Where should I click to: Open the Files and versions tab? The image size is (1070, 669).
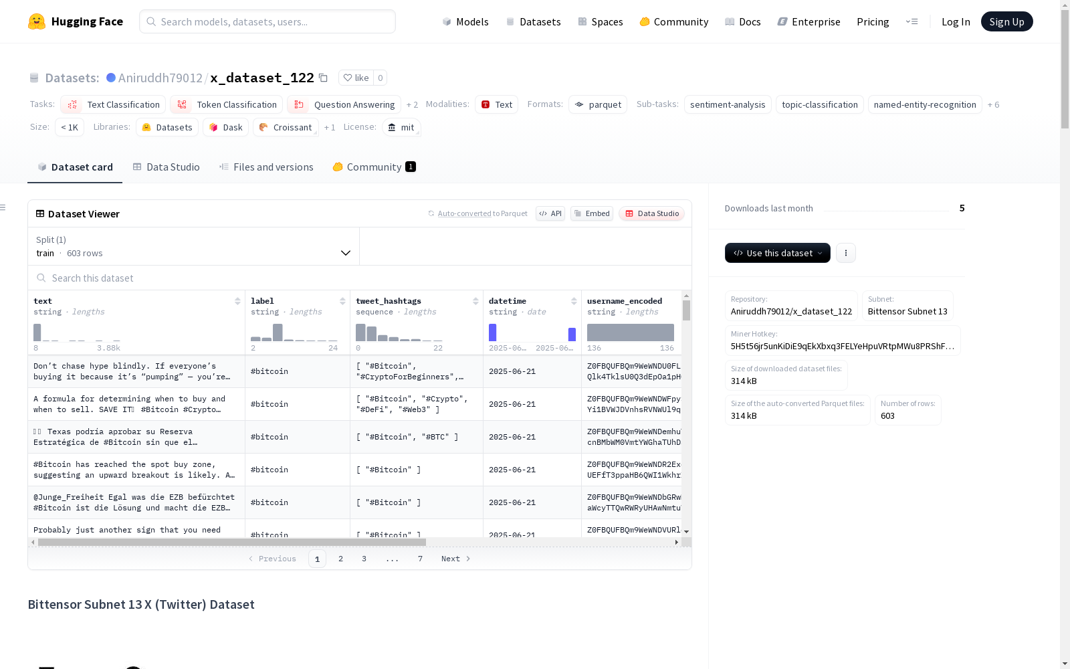tap(266, 167)
